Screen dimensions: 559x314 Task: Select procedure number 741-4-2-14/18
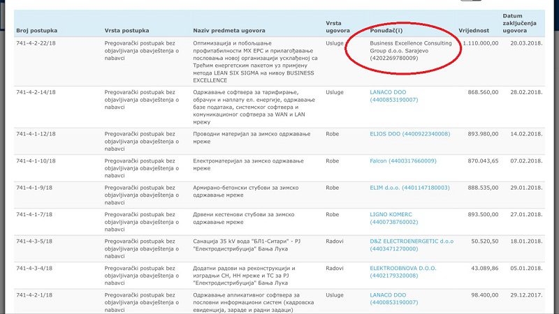pyautogui.click(x=36, y=92)
